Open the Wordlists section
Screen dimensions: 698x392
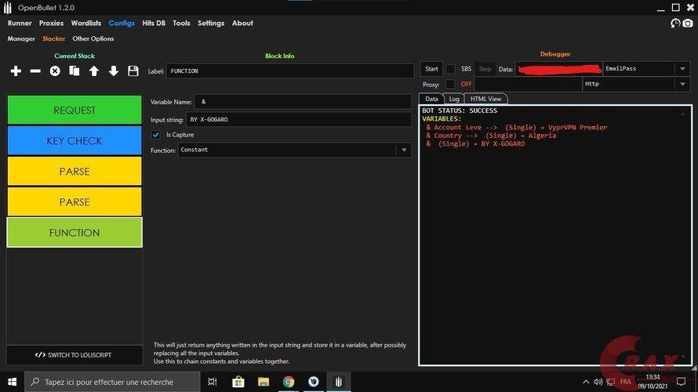pos(86,24)
